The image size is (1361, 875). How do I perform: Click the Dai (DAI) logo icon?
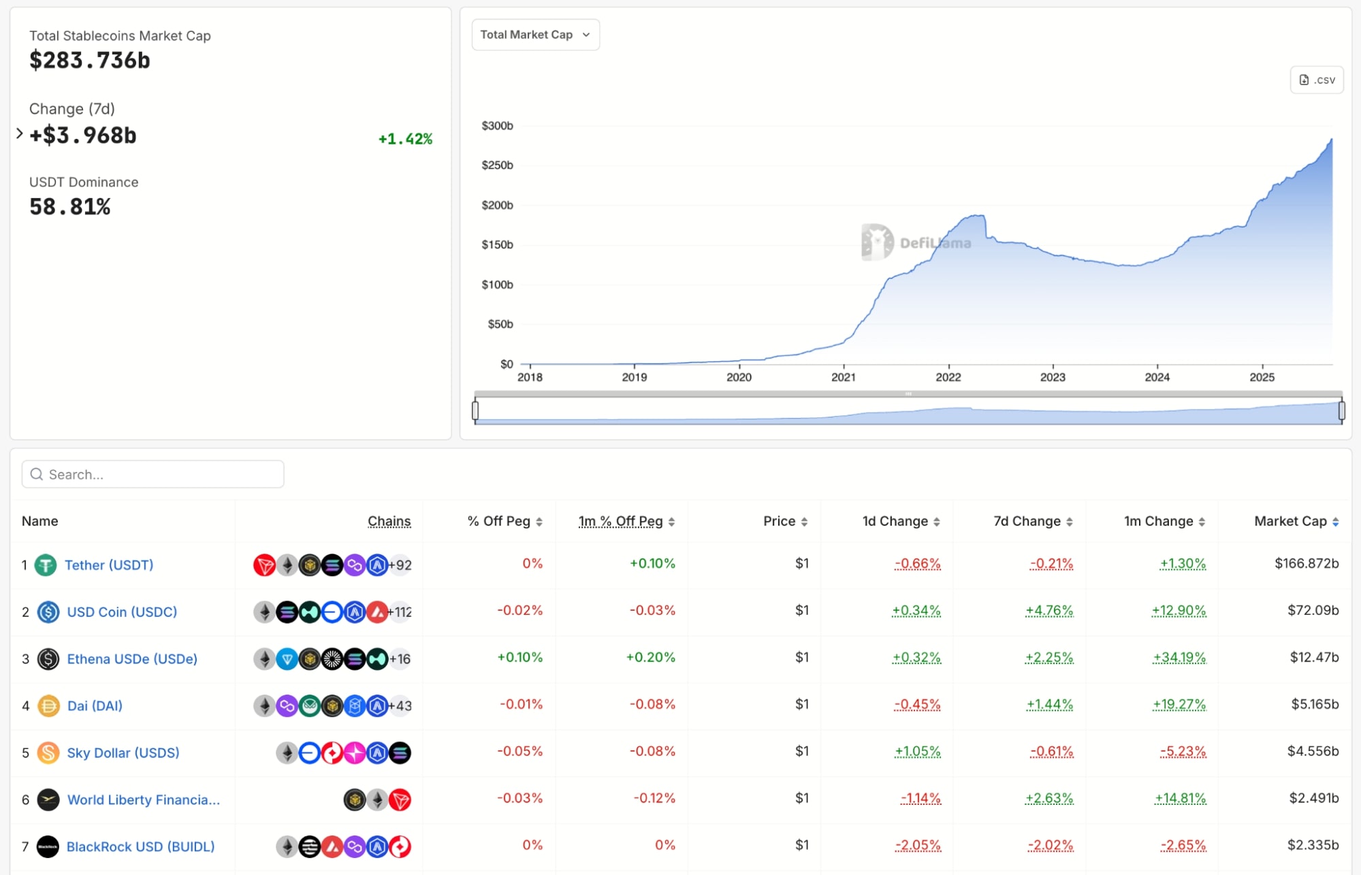[x=48, y=706]
